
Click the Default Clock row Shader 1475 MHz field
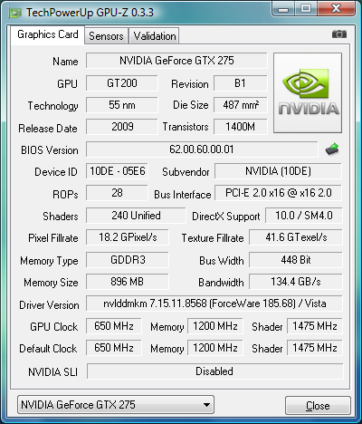(x=315, y=348)
